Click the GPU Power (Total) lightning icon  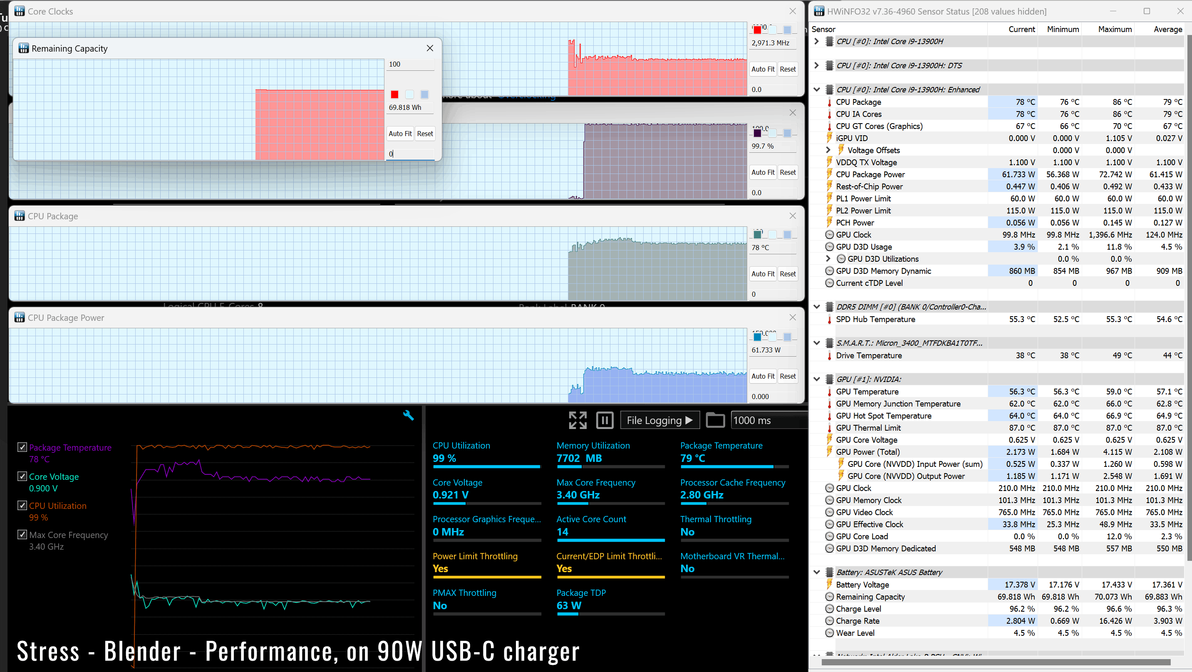pos(830,452)
